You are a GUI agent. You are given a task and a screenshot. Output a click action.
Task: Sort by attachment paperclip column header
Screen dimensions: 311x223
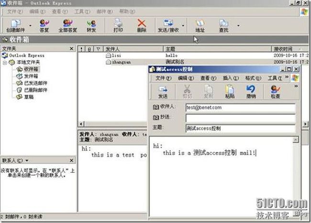tap(89, 49)
